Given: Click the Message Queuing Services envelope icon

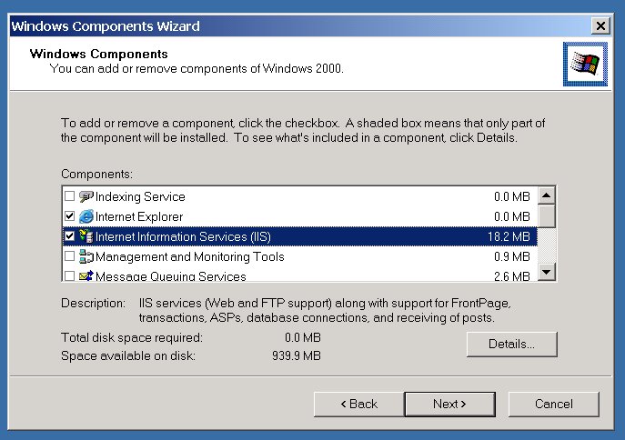Looking at the screenshot, I should (86, 275).
